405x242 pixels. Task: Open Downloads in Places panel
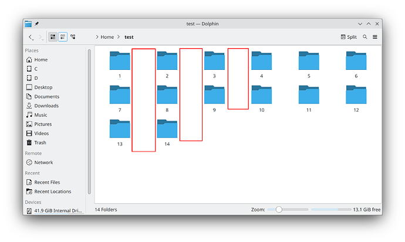click(x=46, y=106)
